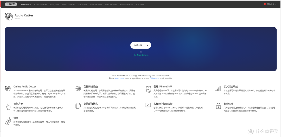Viewport: 281px width, 137px height.
Task: Click the 选择文件 button
Action: tap(137, 45)
